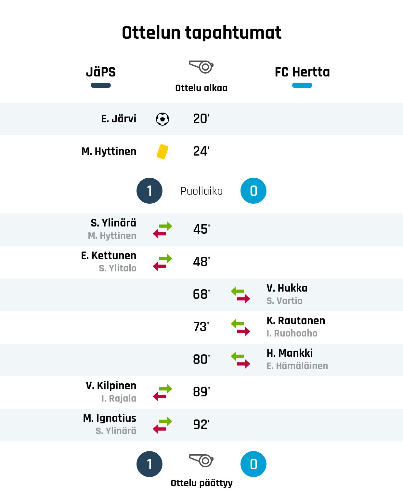Click the substitution arrows at 73'
403x494 pixels.
tap(240, 327)
